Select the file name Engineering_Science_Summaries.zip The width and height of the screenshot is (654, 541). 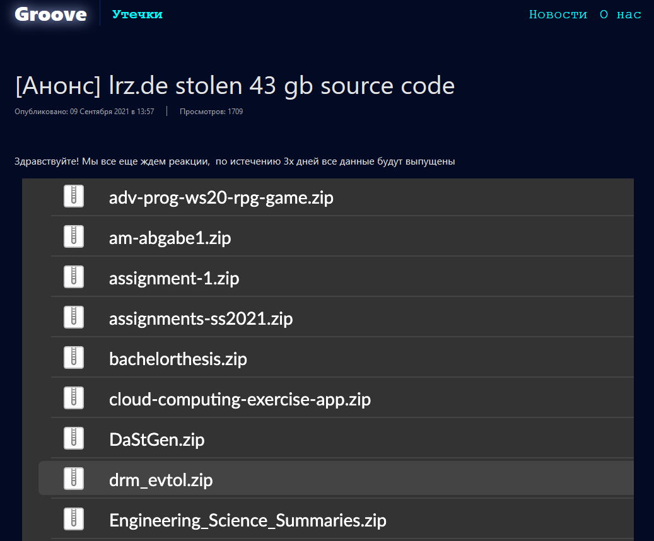248,521
